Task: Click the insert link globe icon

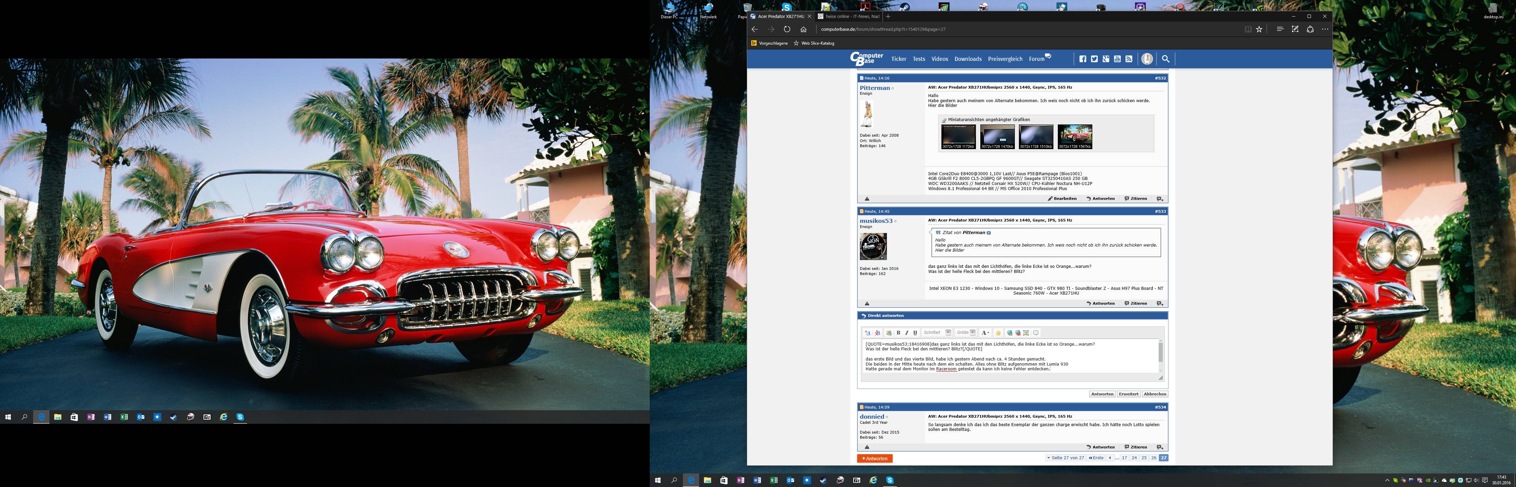Action: 1010,333
